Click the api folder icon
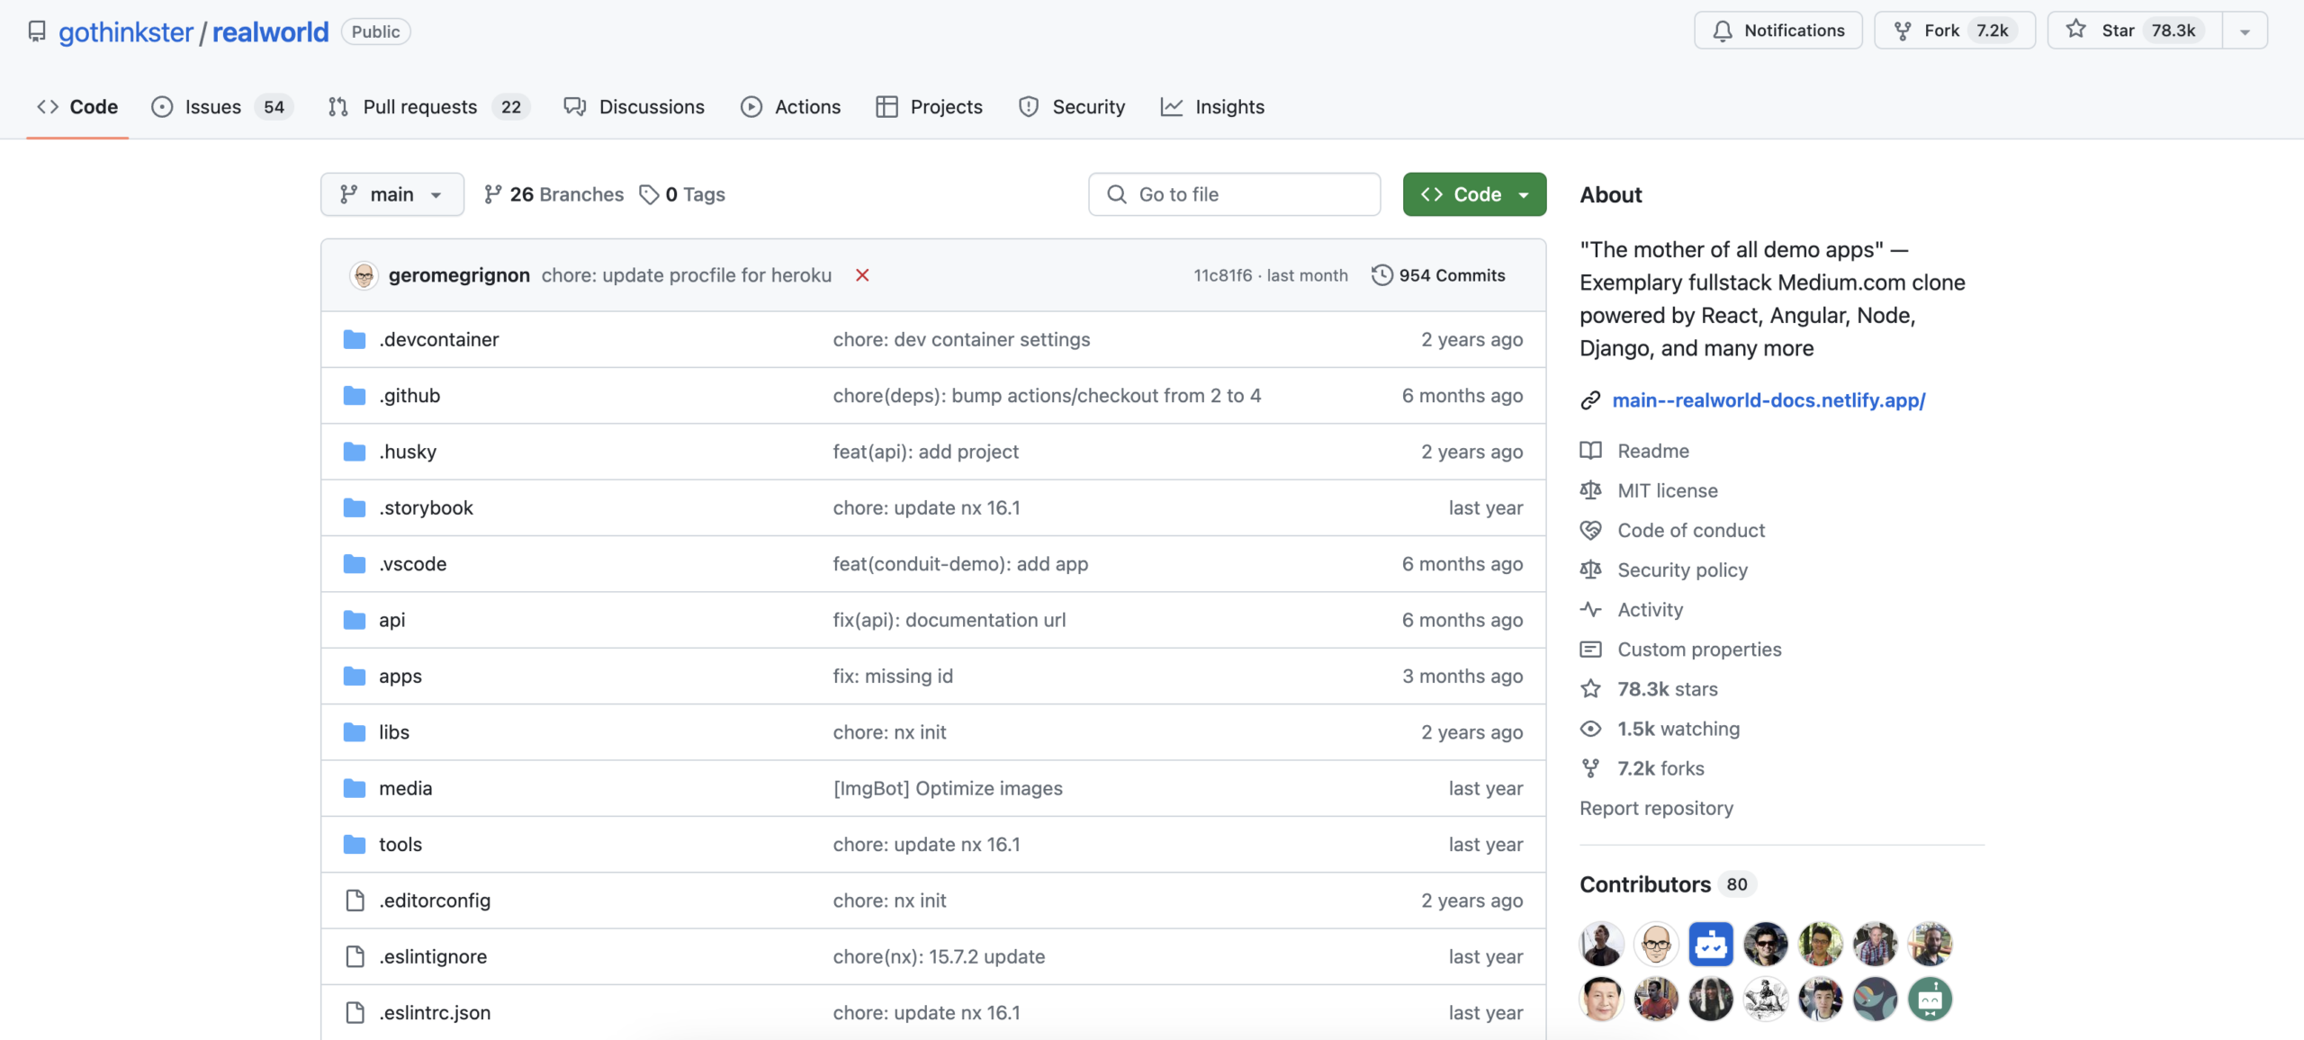 click(355, 620)
